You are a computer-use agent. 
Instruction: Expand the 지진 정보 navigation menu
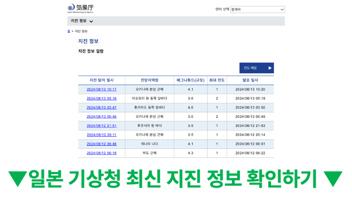click(81, 21)
